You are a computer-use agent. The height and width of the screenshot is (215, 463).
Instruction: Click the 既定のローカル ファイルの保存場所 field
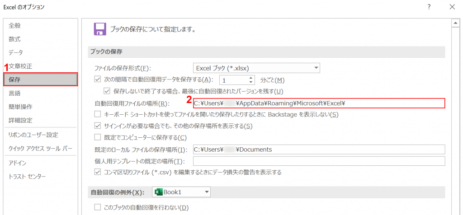[x=319, y=150]
